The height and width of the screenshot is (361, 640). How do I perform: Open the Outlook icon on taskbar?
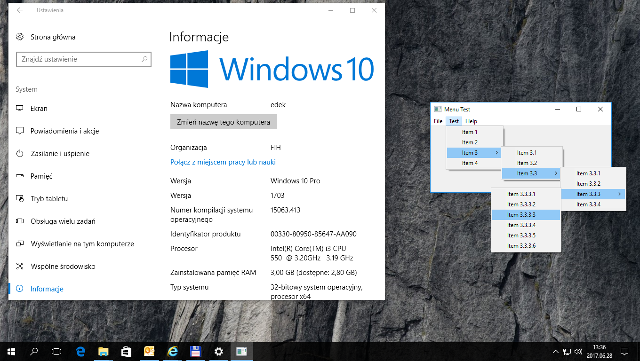pyautogui.click(x=149, y=351)
